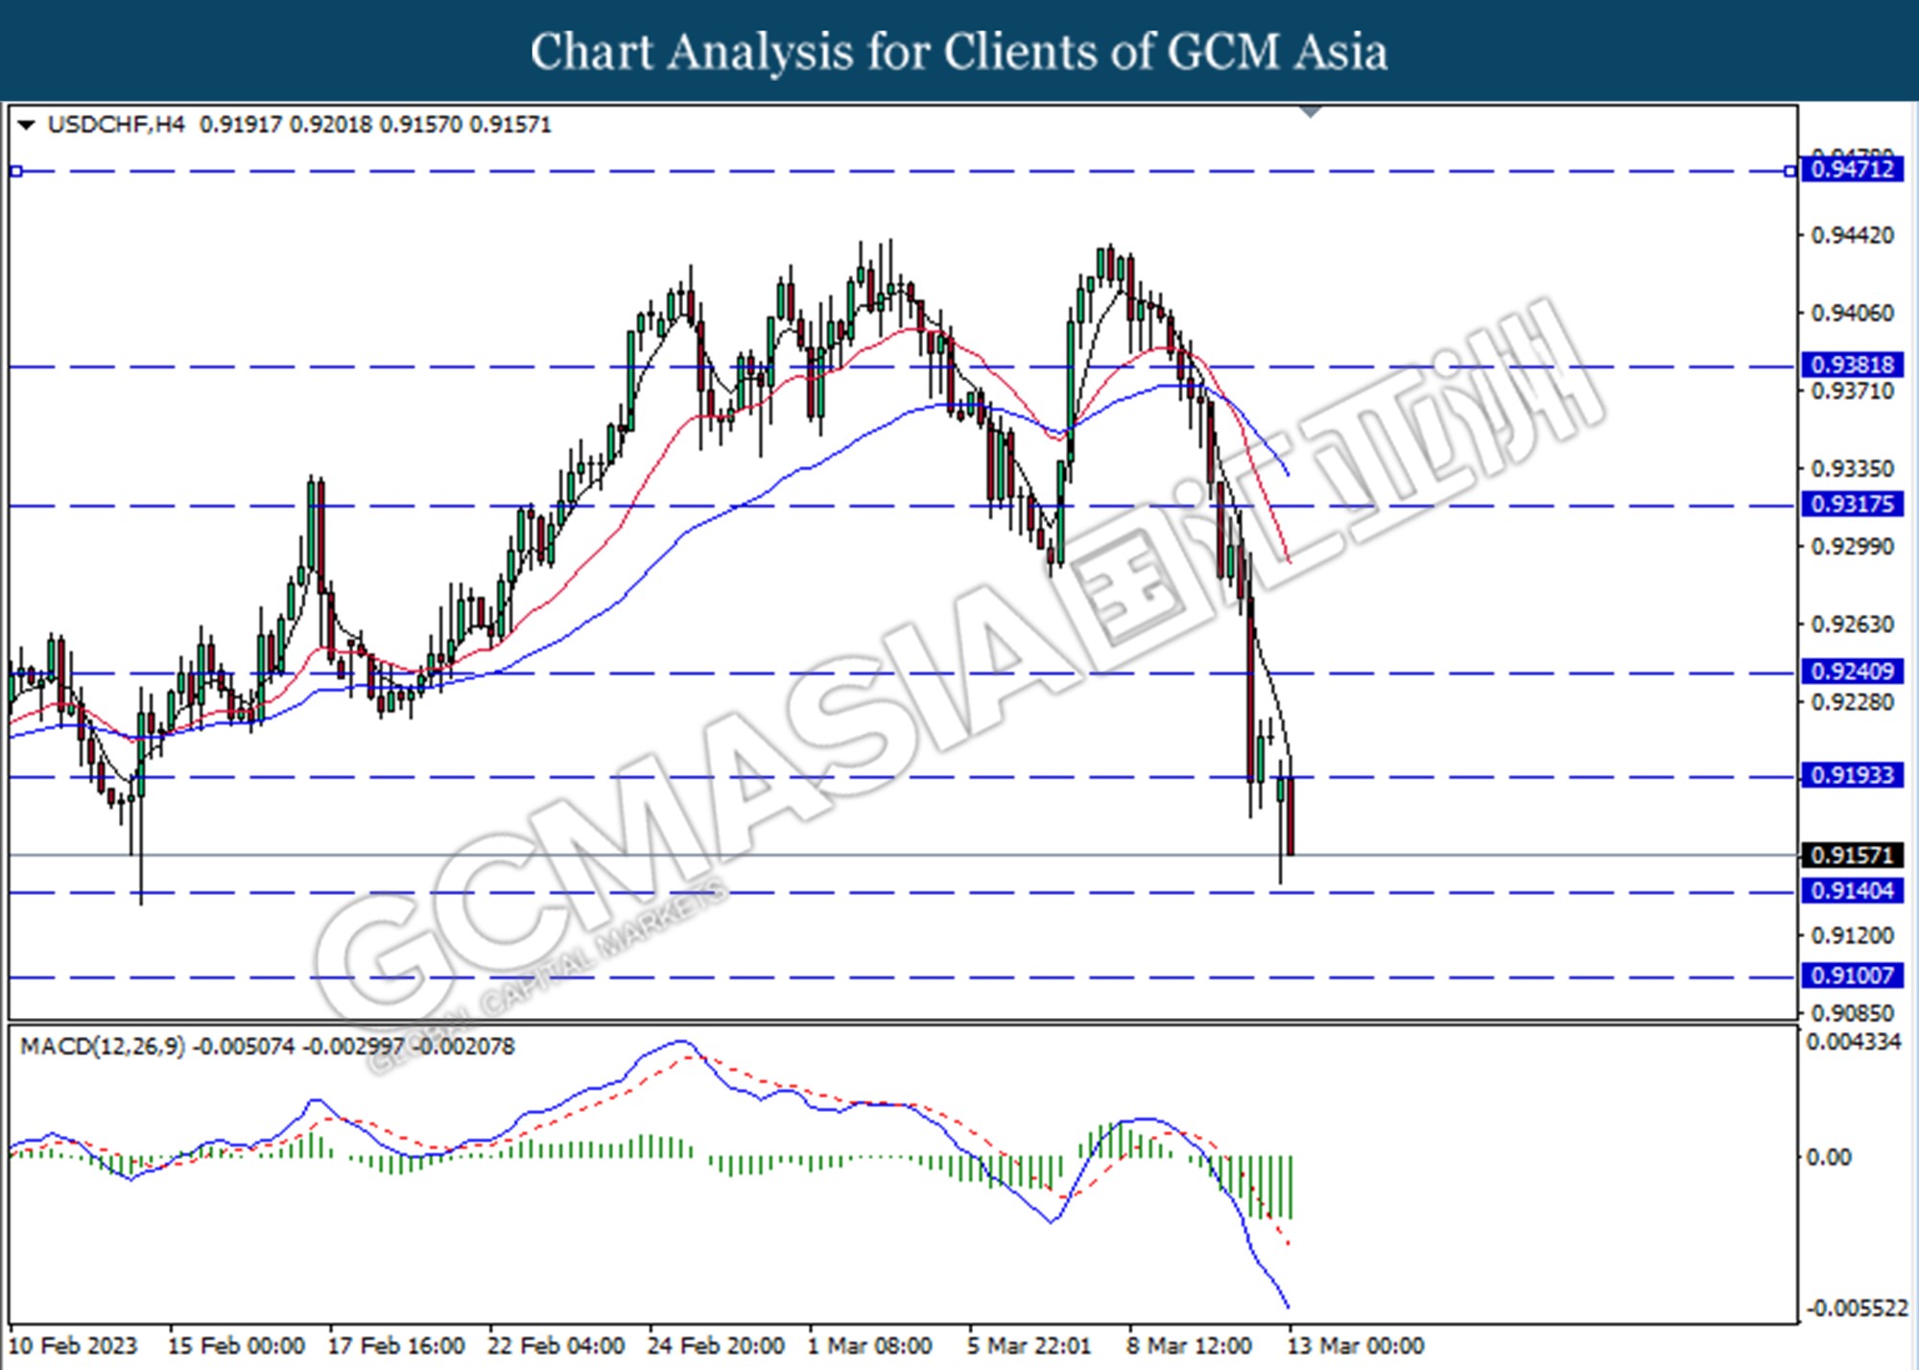Click the 24 Feb 20:00 date label

[x=716, y=1346]
